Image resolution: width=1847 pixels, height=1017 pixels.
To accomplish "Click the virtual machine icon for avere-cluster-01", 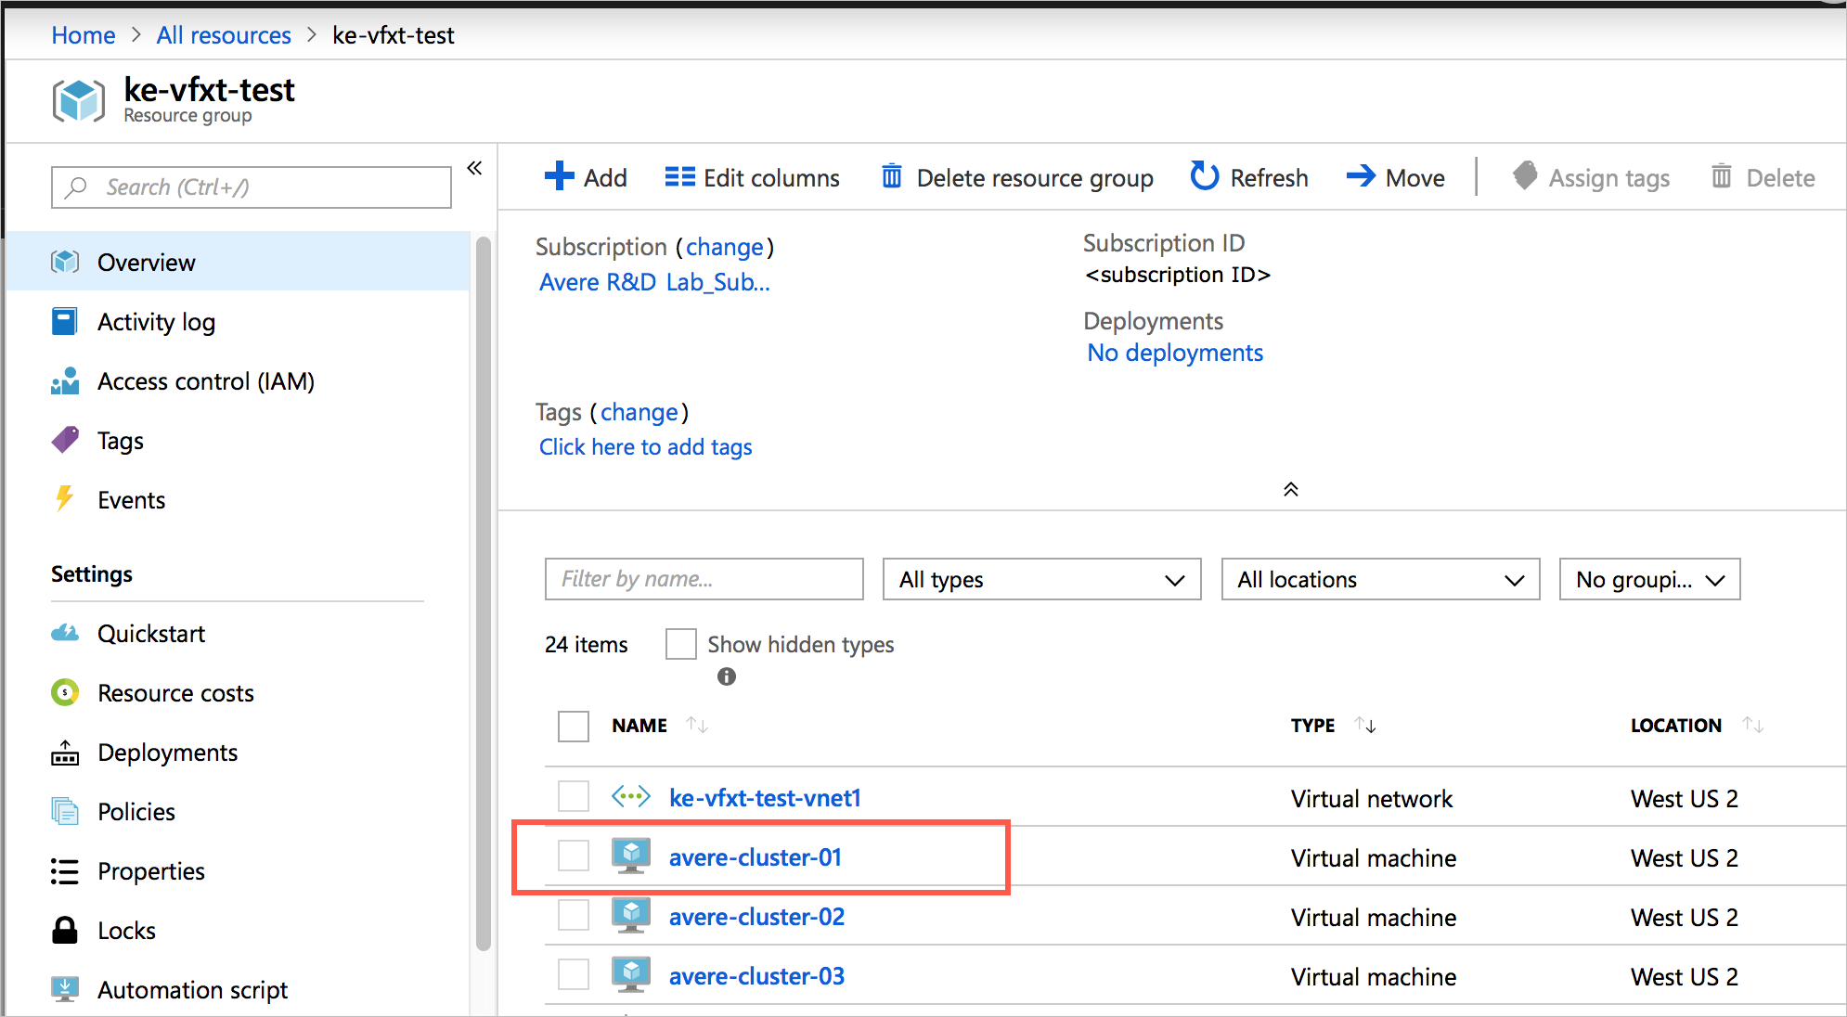I will pos(632,859).
